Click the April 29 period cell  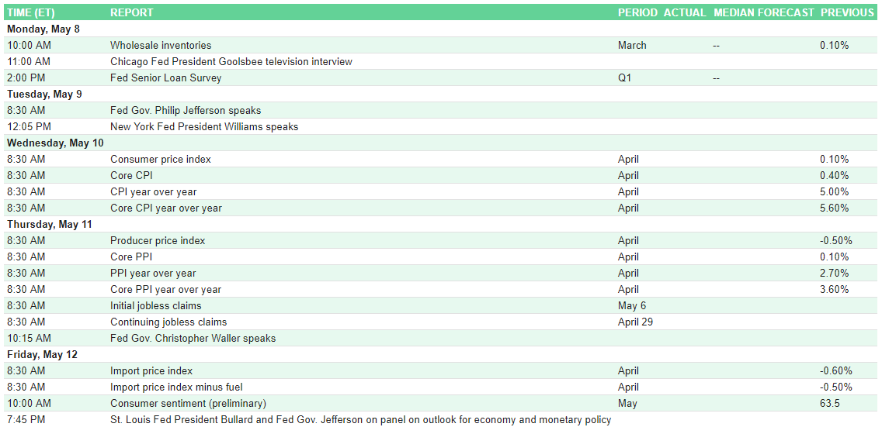(635, 322)
